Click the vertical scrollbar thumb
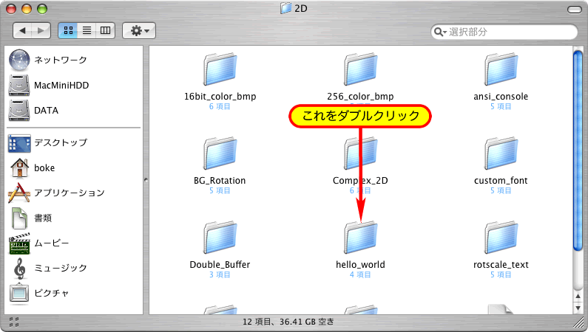This screenshot has height=332, width=588. 578,151
